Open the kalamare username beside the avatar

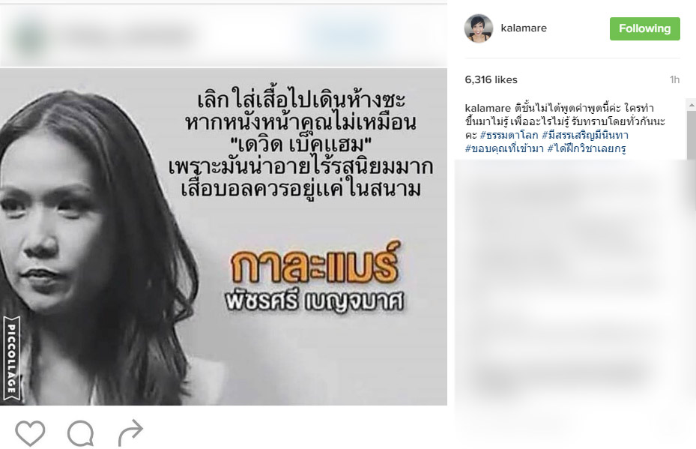point(524,28)
